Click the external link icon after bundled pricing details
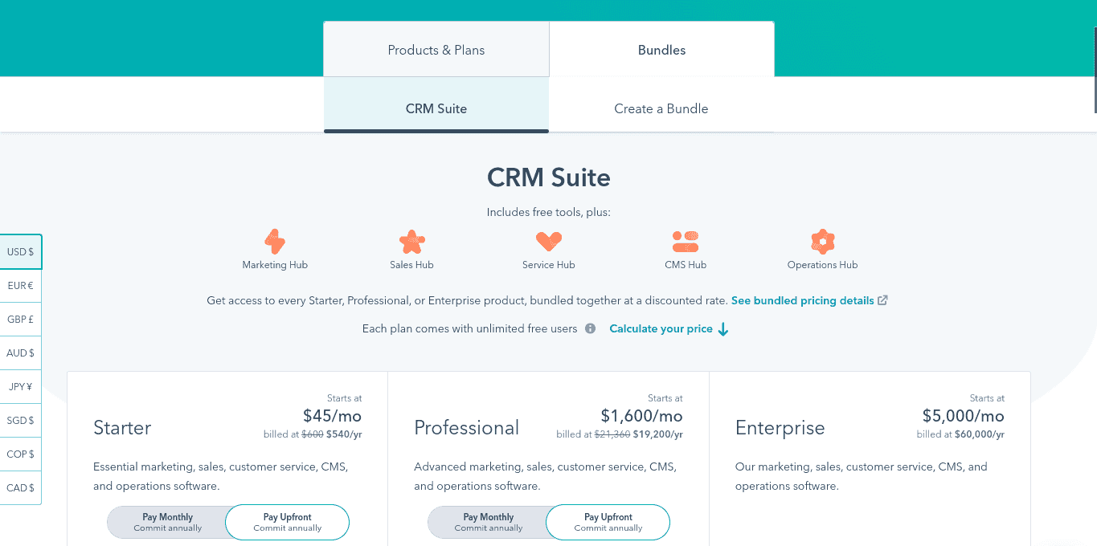 point(882,300)
